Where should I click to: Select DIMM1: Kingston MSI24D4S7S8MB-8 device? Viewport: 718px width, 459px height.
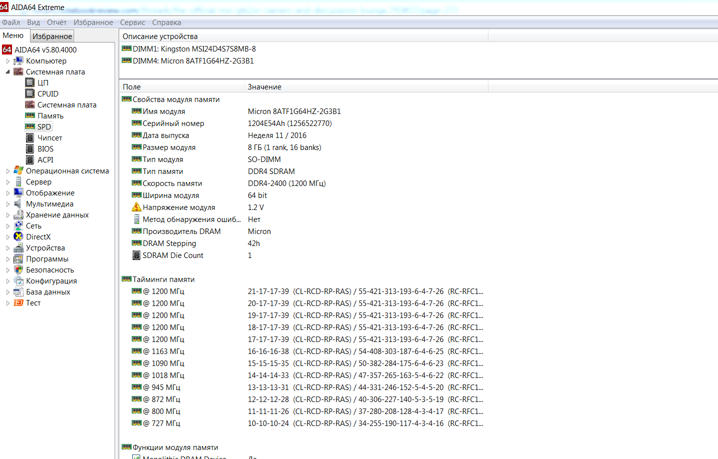pos(194,49)
